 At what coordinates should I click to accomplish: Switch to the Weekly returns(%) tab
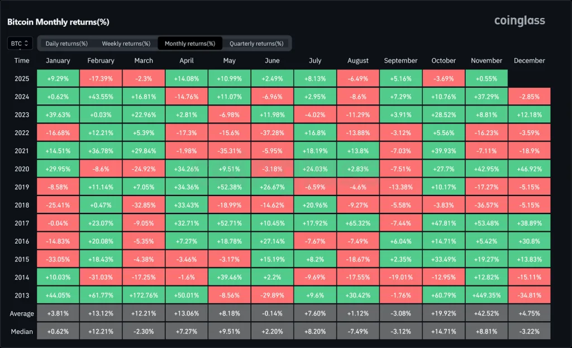point(125,43)
